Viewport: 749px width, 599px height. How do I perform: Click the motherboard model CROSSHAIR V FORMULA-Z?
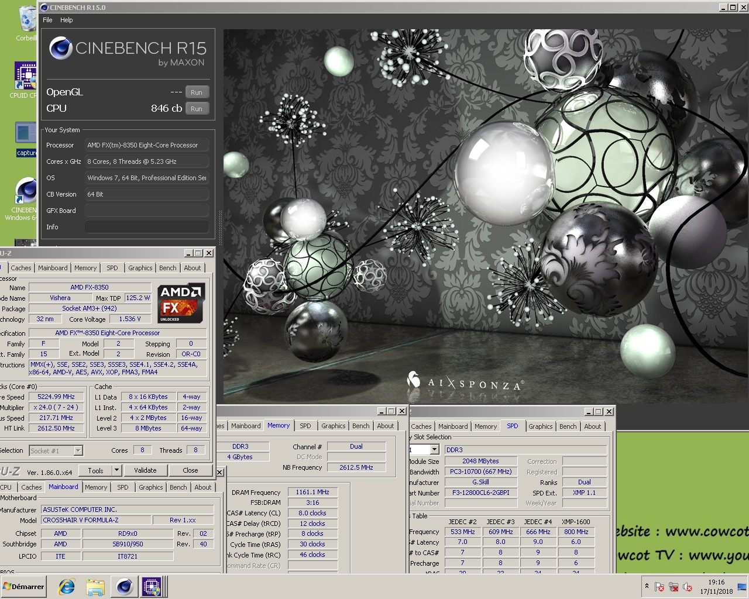[x=95, y=520]
